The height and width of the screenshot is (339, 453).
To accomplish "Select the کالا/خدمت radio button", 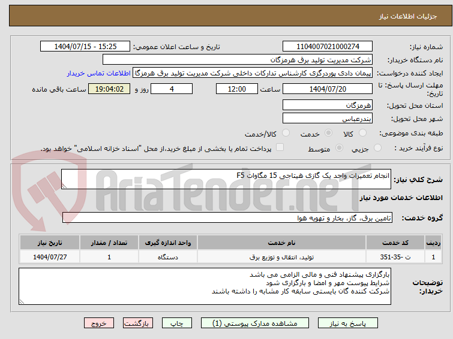I will coord(286,133).
